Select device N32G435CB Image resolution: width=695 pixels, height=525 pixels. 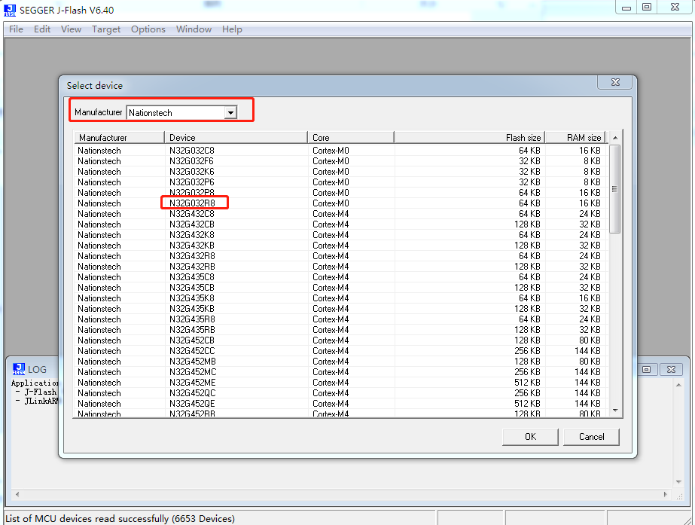tap(341, 288)
